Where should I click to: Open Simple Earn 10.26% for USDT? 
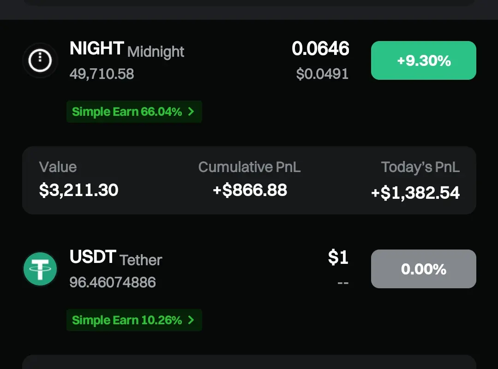127,320
